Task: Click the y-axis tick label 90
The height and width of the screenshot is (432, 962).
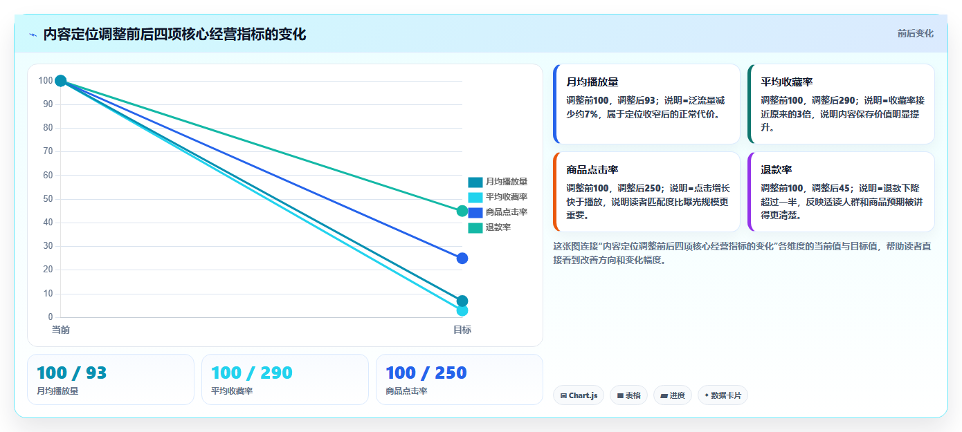Action: point(48,104)
